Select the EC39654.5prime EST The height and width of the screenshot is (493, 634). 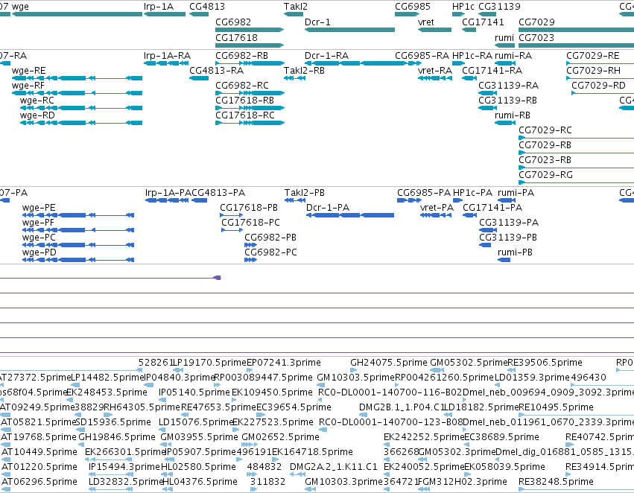tap(261, 415)
